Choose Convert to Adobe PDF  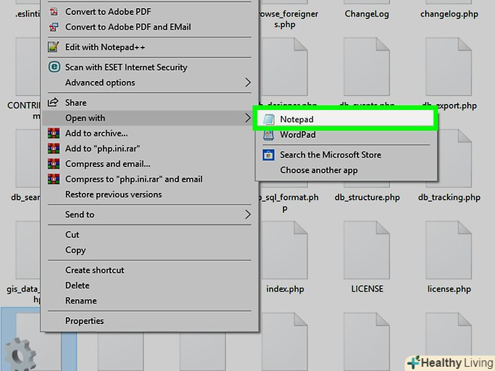click(x=150, y=12)
